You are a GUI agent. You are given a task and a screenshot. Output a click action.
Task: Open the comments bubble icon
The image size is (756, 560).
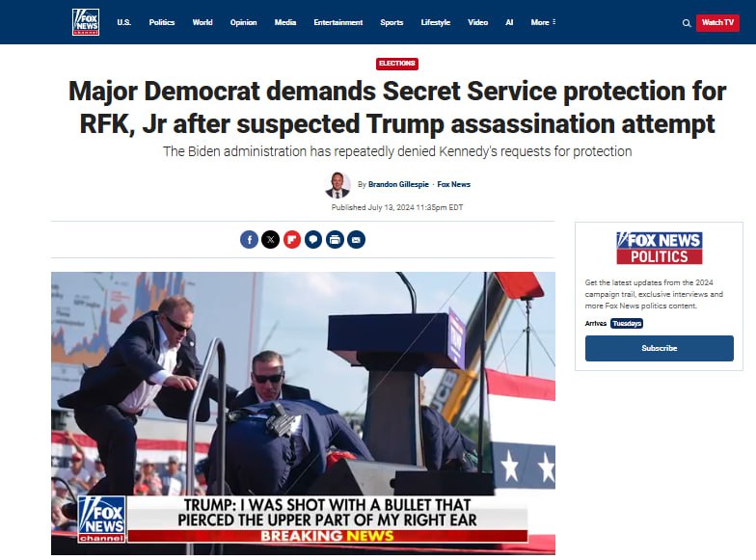tap(313, 239)
